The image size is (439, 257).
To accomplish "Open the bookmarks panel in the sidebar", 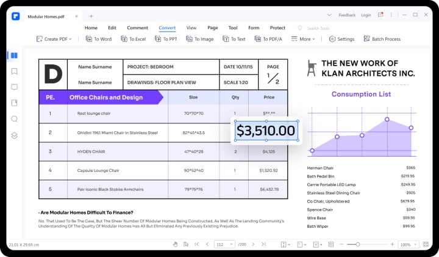I will [x=14, y=72].
